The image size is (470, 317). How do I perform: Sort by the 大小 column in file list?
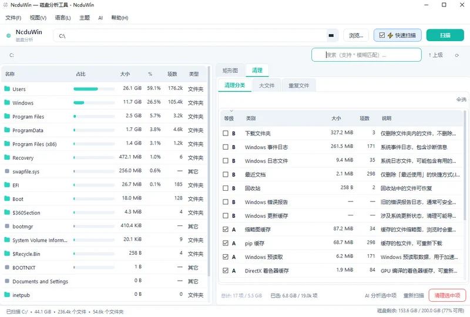coord(125,74)
